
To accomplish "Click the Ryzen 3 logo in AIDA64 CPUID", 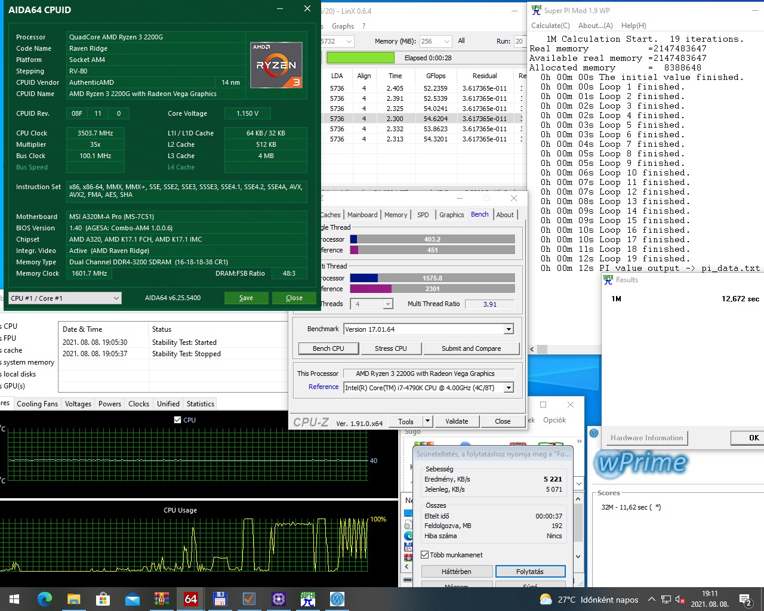I will [276, 65].
